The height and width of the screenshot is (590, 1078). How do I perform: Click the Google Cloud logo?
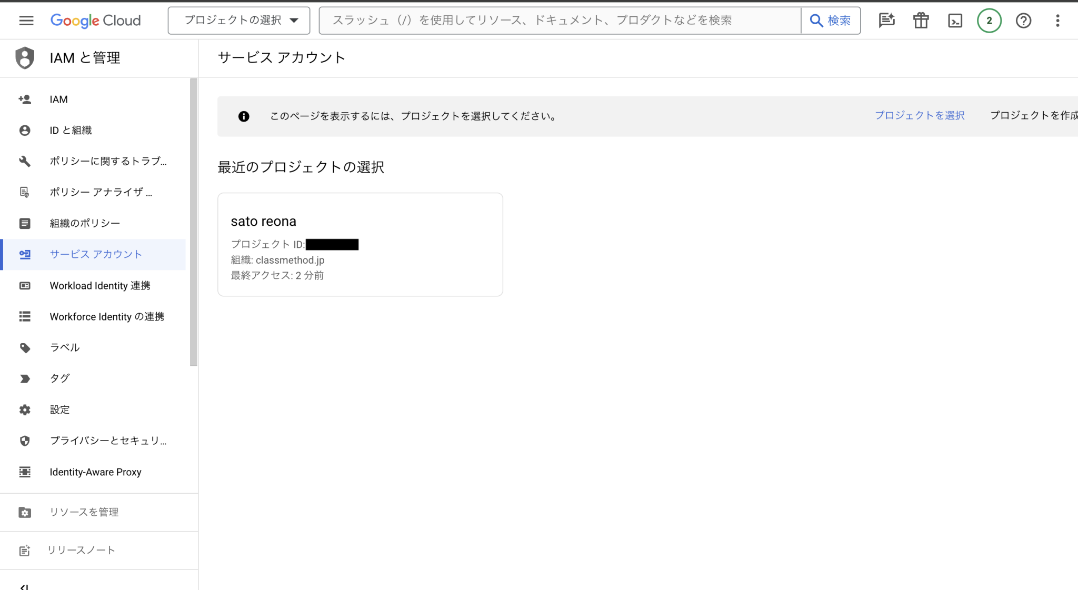pos(95,20)
